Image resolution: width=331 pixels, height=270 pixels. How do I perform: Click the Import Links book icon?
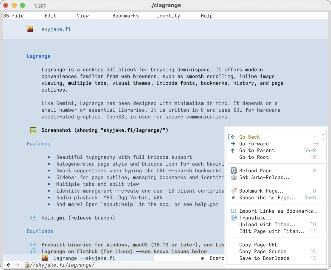(x=234, y=211)
